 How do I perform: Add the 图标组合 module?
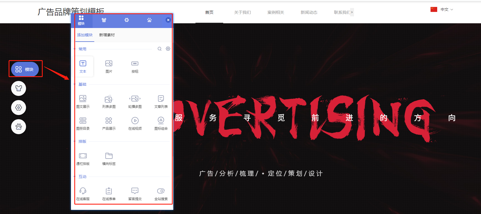pyautogui.click(x=161, y=124)
